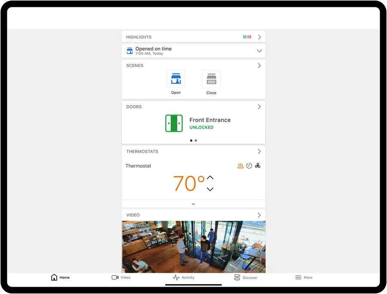Click the Close scene label
Image resolution: width=387 pixels, height=294 pixels.
(x=211, y=93)
